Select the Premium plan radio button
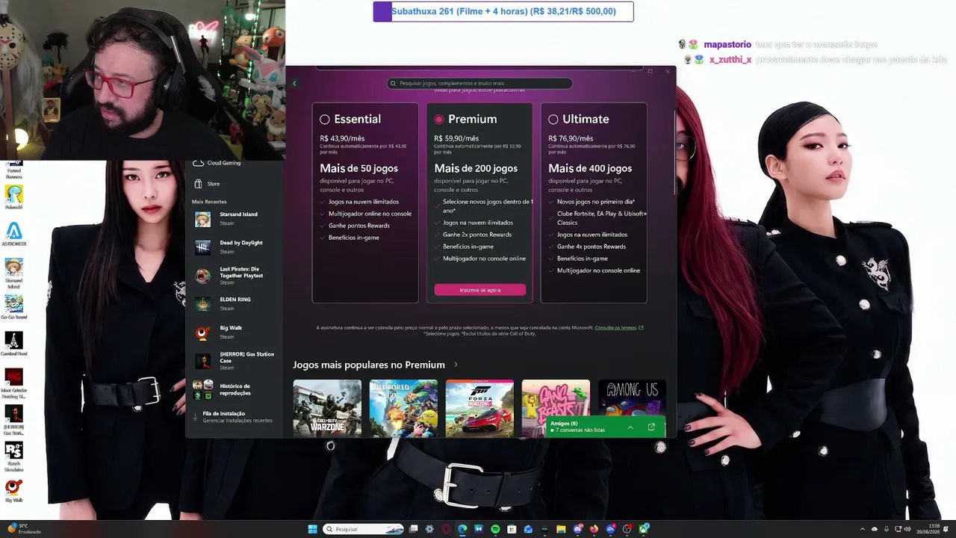This screenshot has width=956, height=538. [439, 120]
